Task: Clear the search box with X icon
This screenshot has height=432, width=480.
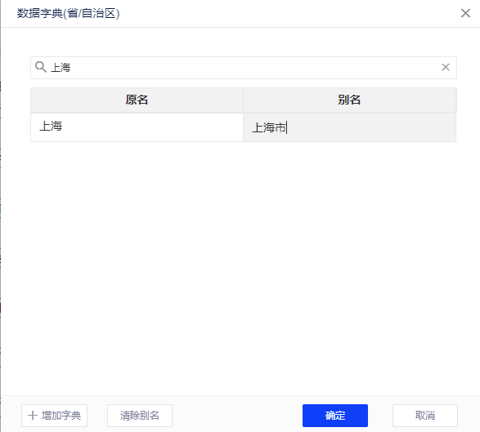Action: click(446, 67)
